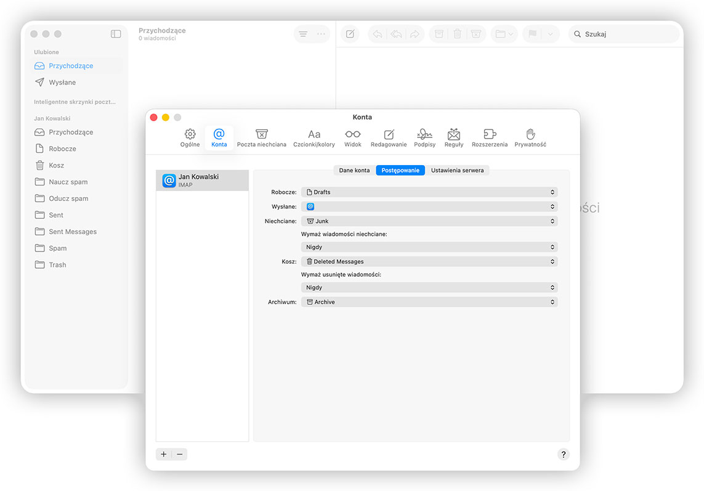704x491 pixels.
Task: Select the Rozszerzenia preferences icon
Action: pos(490,137)
